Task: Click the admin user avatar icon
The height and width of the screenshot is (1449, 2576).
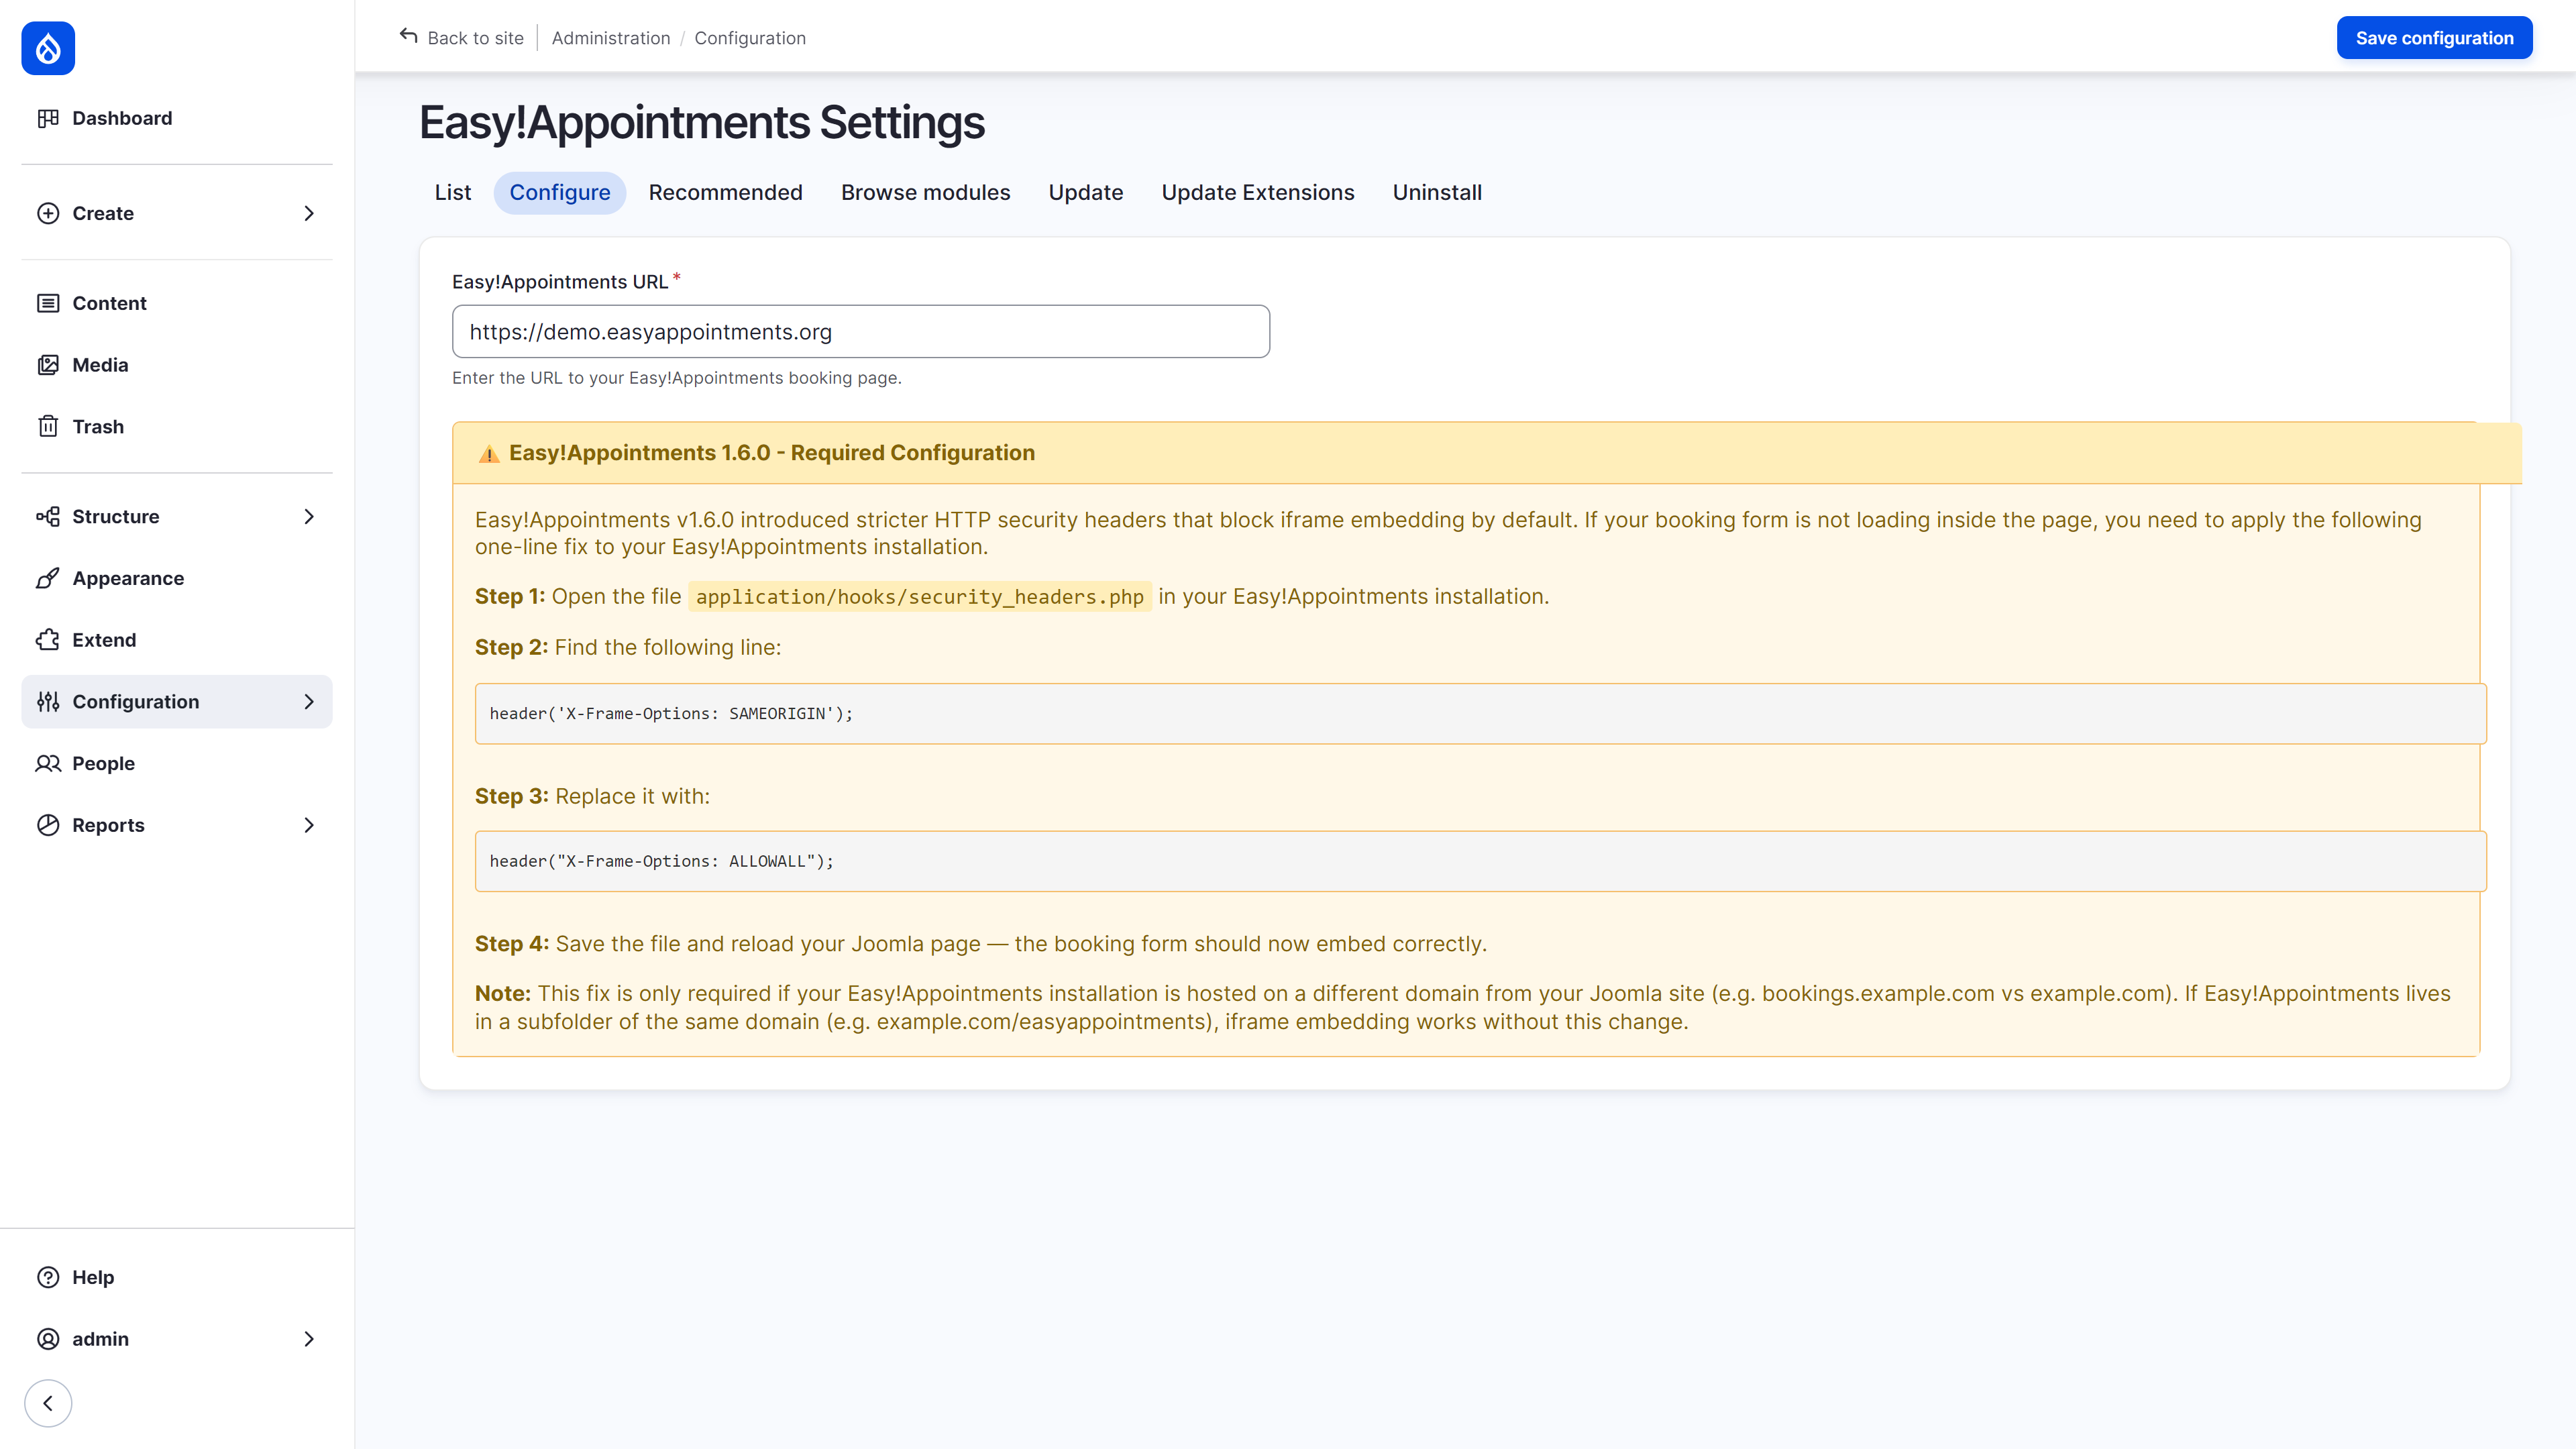Action: pyautogui.click(x=48, y=1339)
